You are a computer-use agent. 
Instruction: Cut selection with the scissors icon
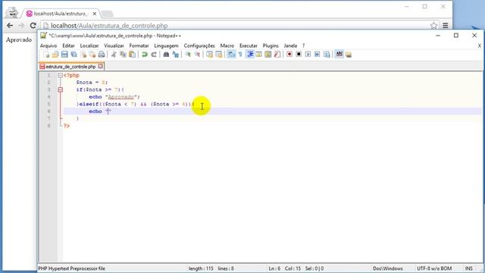114,55
